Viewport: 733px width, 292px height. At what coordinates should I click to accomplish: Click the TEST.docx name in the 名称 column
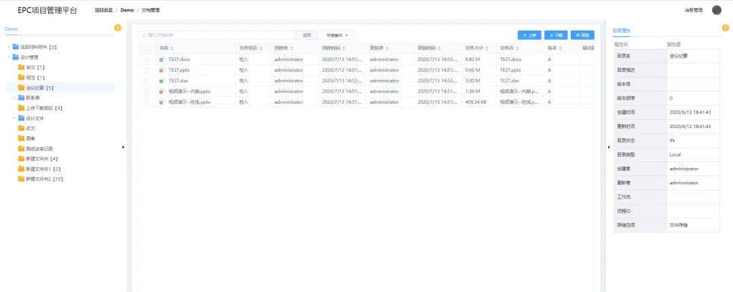tap(179, 60)
